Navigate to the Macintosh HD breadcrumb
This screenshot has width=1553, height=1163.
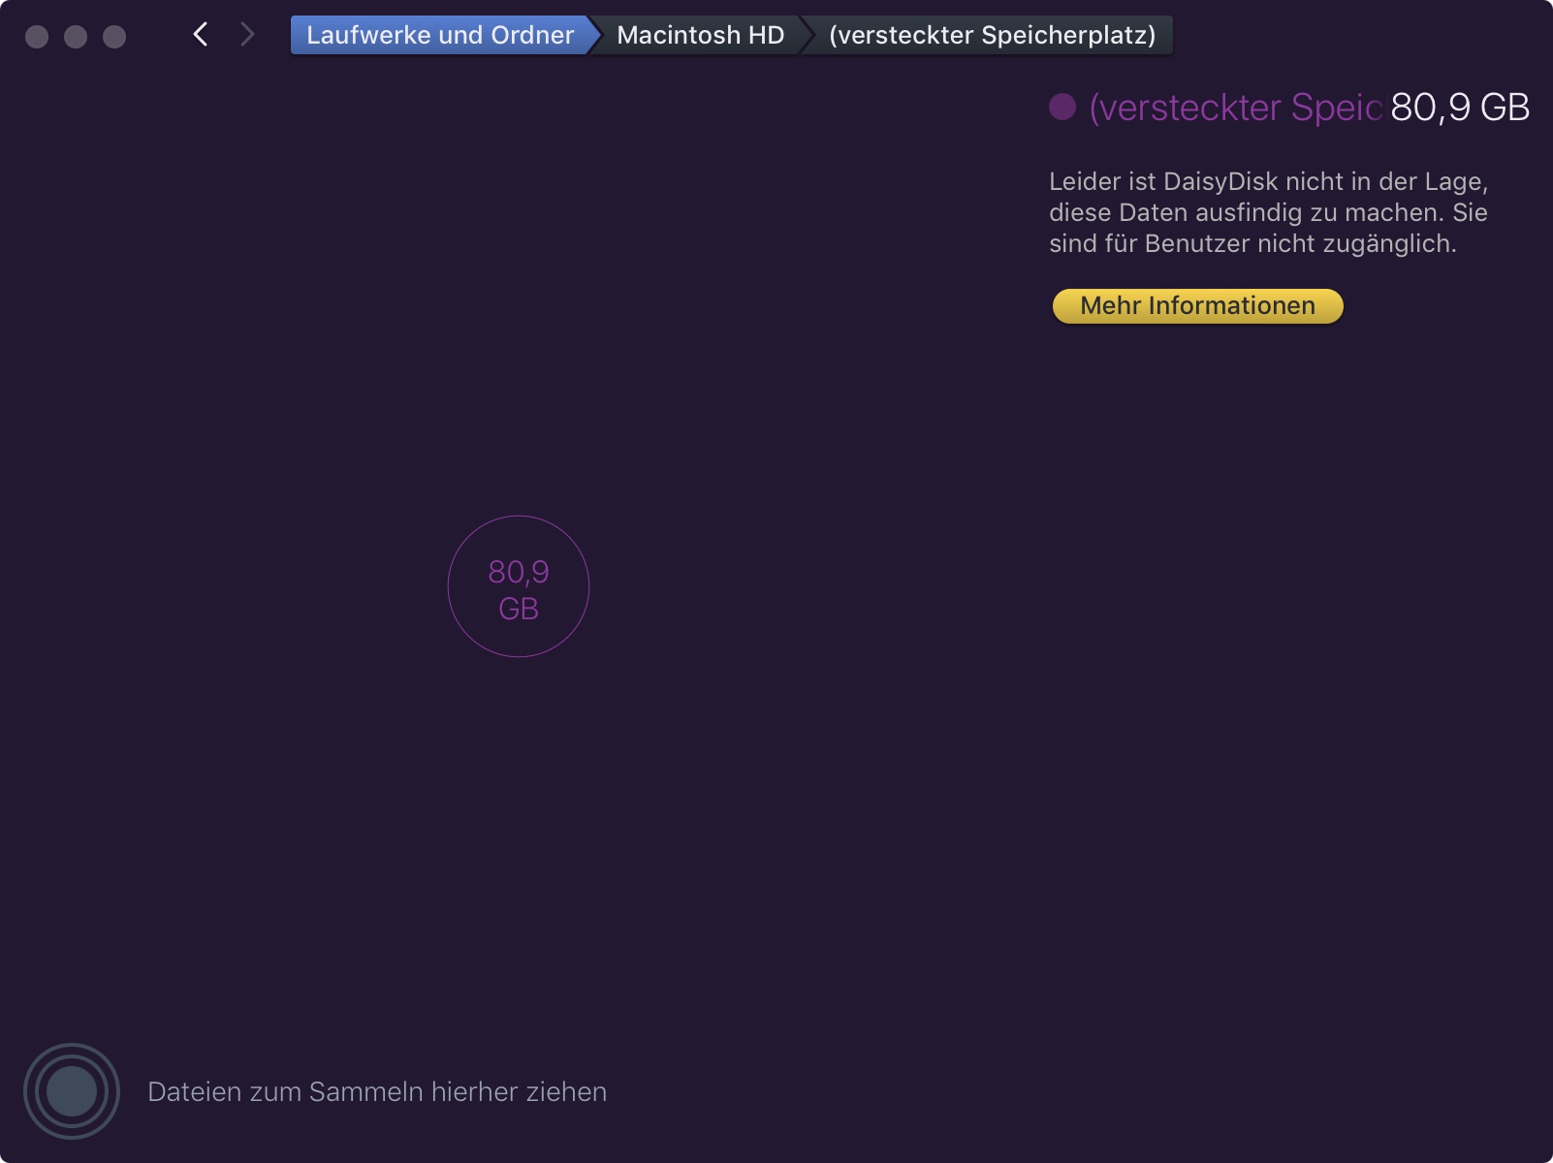(x=700, y=35)
